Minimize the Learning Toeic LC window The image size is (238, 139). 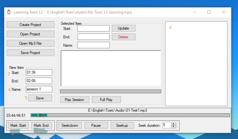tap(194, 12)
